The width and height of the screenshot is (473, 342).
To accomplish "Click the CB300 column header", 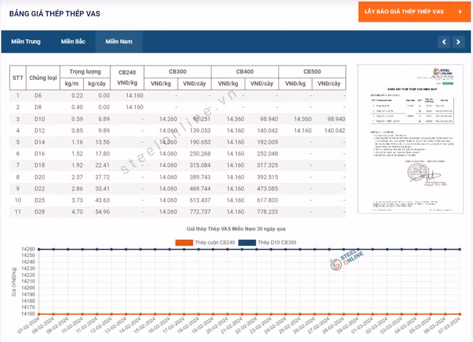I will point(177,71).
